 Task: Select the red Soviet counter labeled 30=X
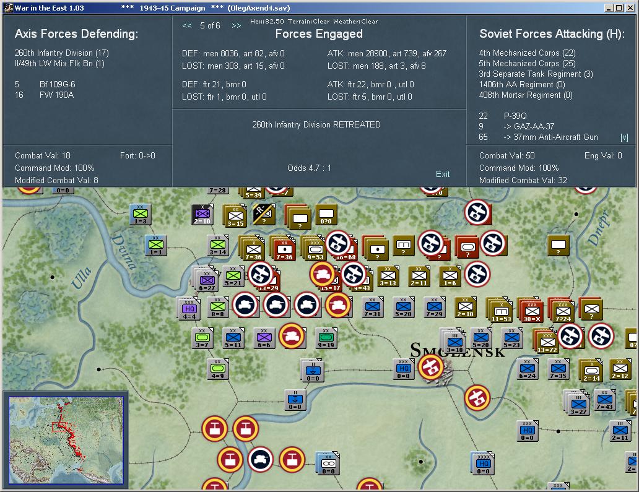pyautogui.click(x=531, y=311)
